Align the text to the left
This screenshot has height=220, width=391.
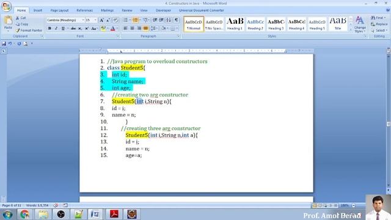click(x=125, y=29)
